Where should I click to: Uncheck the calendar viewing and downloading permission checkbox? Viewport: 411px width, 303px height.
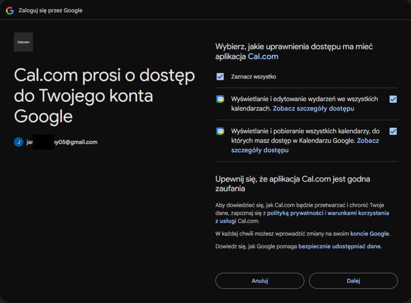(393, 131)
